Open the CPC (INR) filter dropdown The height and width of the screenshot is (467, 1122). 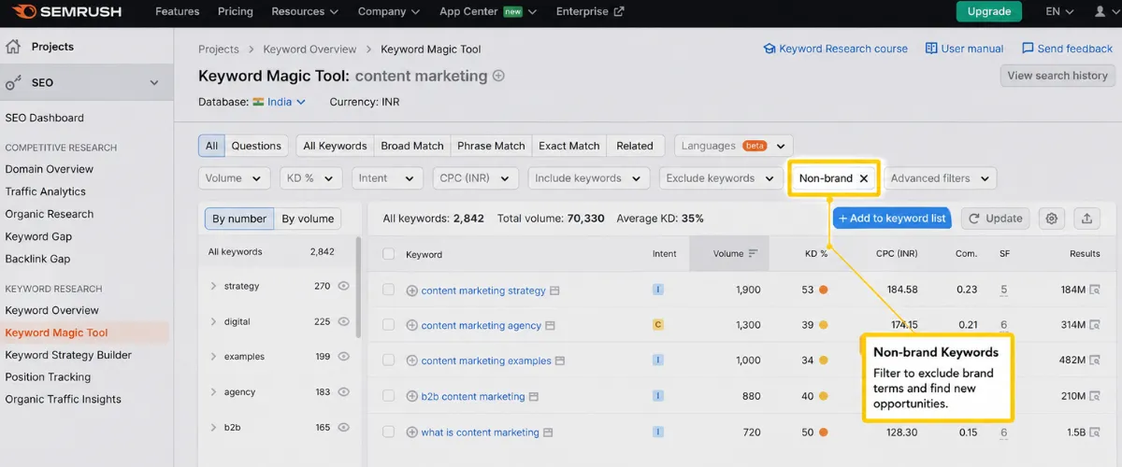click(x=475, y=178)
